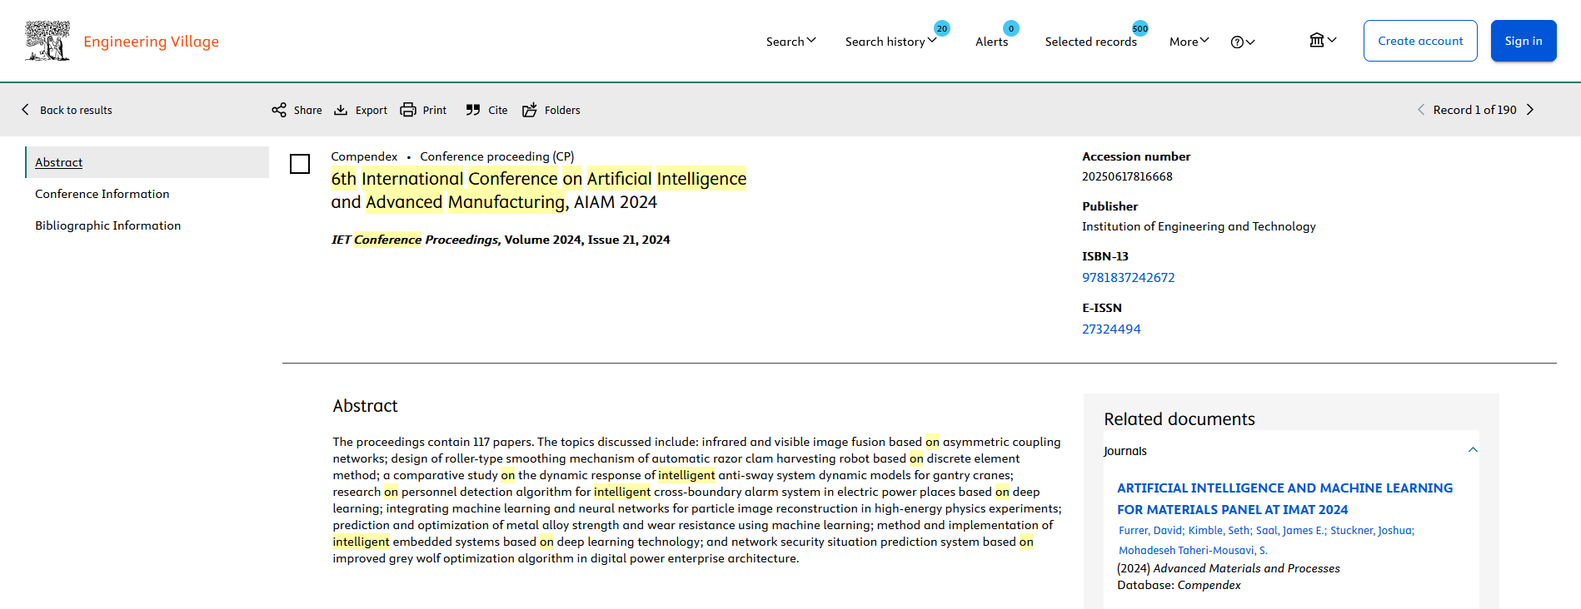Screen dimensions: 1581x609
Task: Click the Sign in button
Action: (x=1524, y=41)
